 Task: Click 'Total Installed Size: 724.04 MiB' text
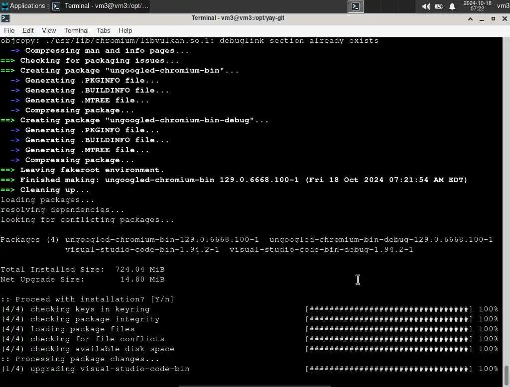coord(83,270)
